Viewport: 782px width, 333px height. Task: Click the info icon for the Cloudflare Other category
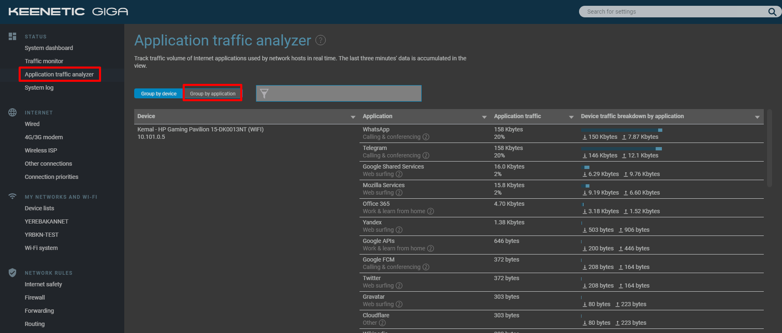coord(382,323)
